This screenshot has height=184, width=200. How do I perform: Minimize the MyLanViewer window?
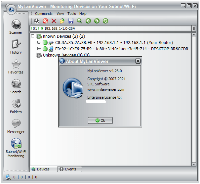pyautogui.click(x=183, y=6)
